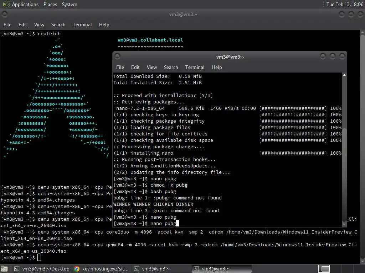Click 'pubg: line 3: goto: command not found'
Image resolution: width=365 pixels, height=273 pixels.
166,210
